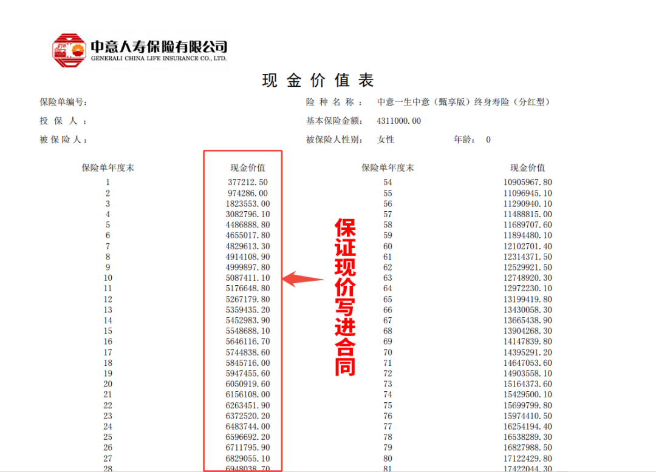656x472 pixels.
Task: Click the insured gender value 女性
Action: (x=386, y=140)
